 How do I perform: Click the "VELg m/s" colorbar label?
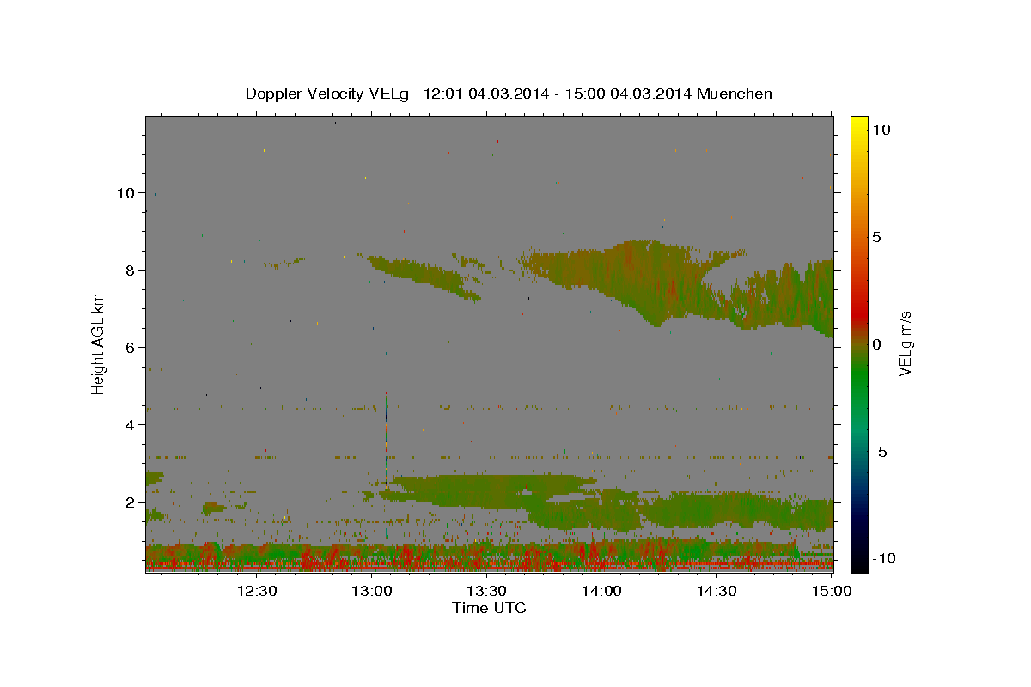coord(904,343)
